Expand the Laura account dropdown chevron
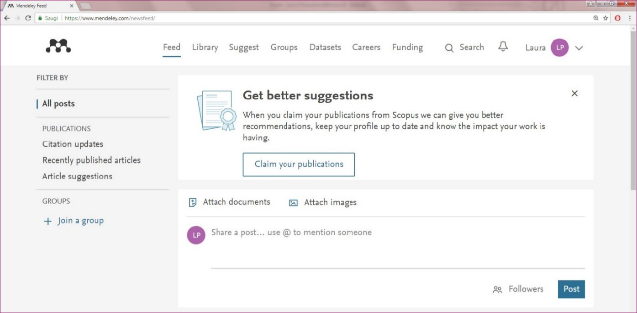 tap(579, 48)
